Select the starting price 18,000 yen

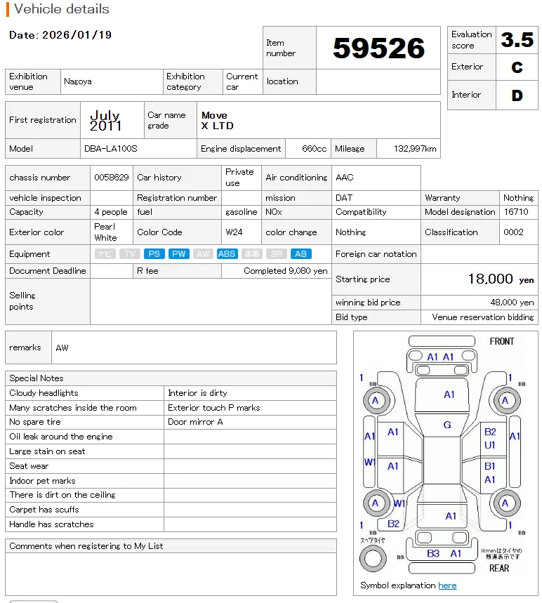(x=501, y=279)
